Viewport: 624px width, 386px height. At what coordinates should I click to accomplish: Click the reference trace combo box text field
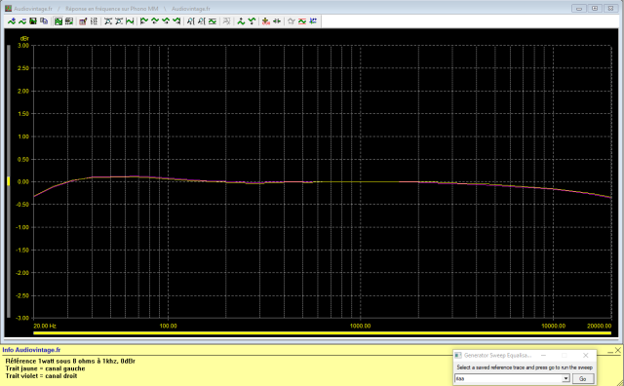pos(508,378)
